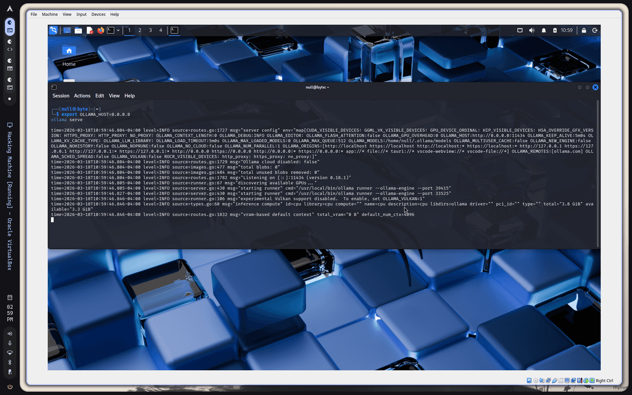Click the VirtualBox mouse integration icon
Screen dimensions: 632x395
[586, 380]
